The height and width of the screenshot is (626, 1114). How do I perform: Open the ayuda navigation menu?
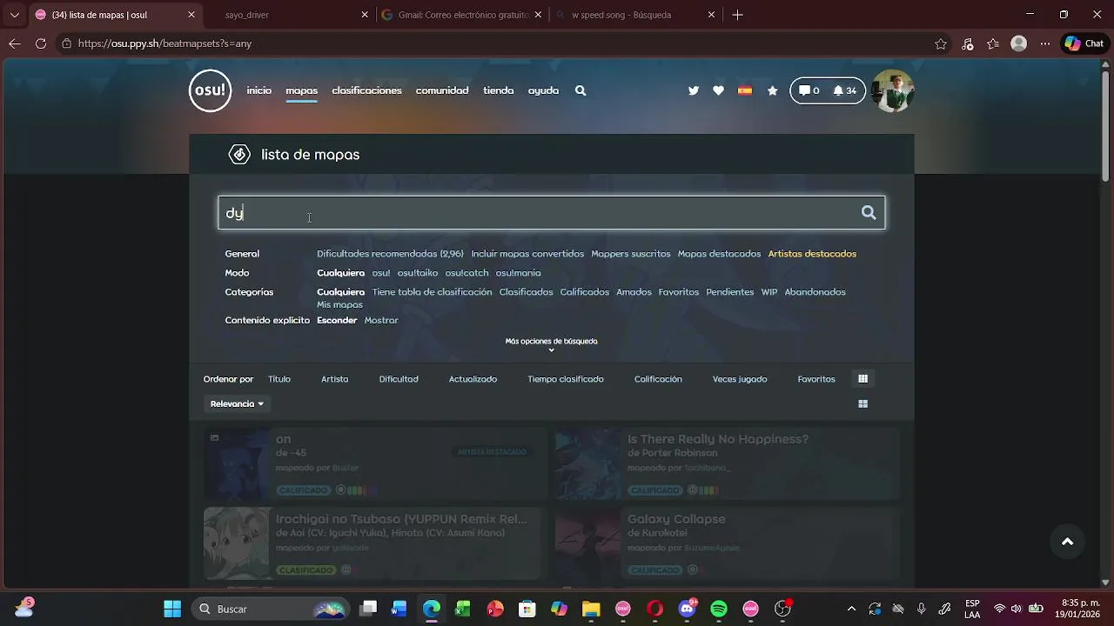tap(543, 90)
